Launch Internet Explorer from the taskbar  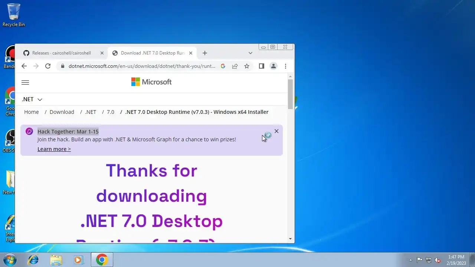(33, 260)
